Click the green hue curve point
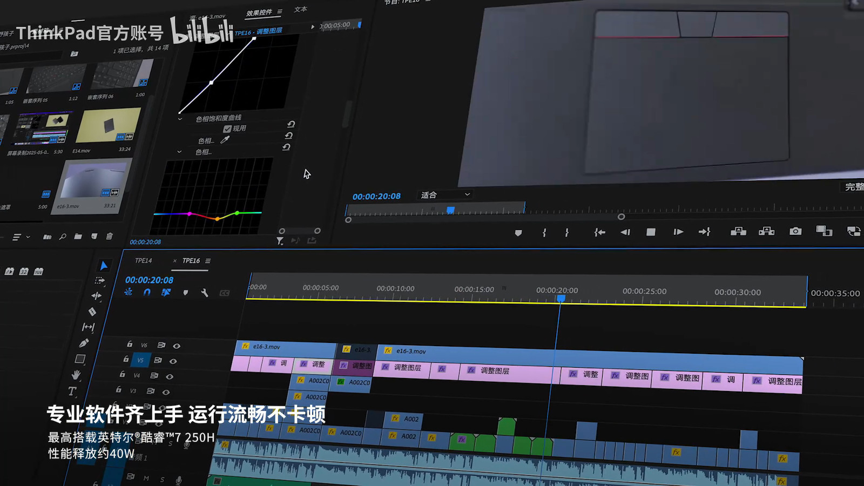 pos(237,214)
